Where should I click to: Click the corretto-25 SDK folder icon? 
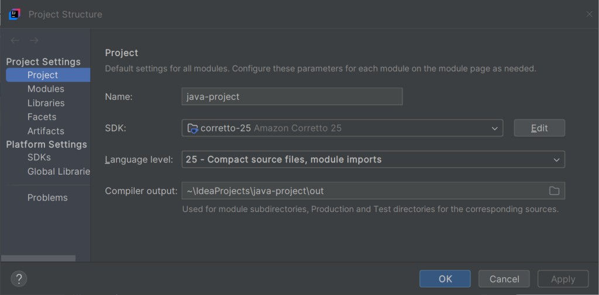pos(192,128)
